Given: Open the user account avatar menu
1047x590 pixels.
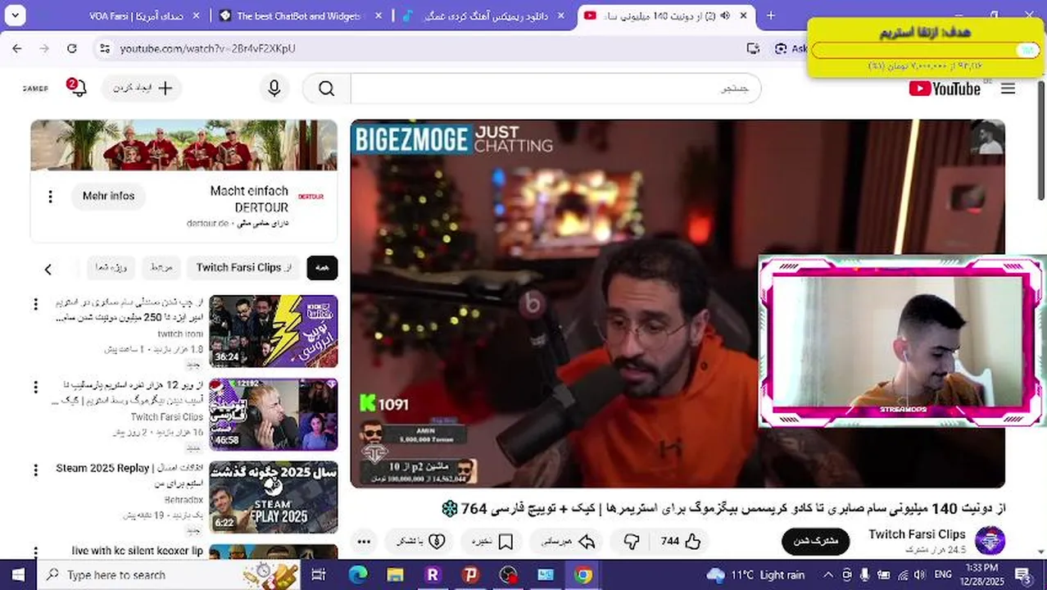Looking at the screenshot, I should [35, 88].
